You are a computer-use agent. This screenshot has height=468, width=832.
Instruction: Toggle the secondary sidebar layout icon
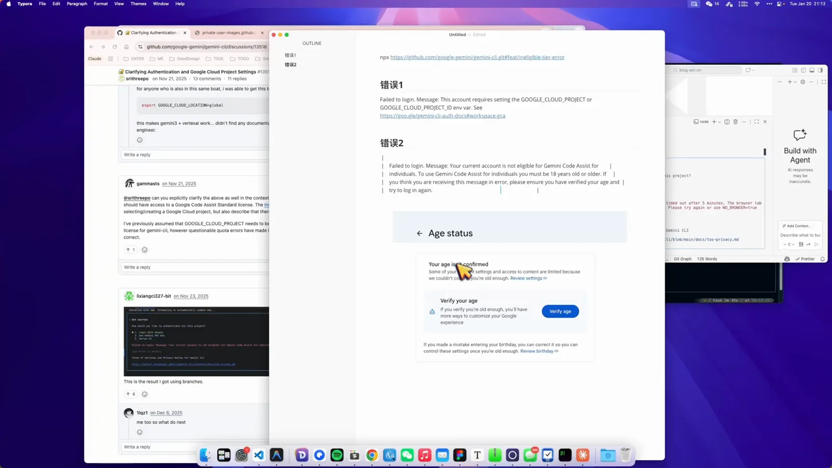[820, 70]
